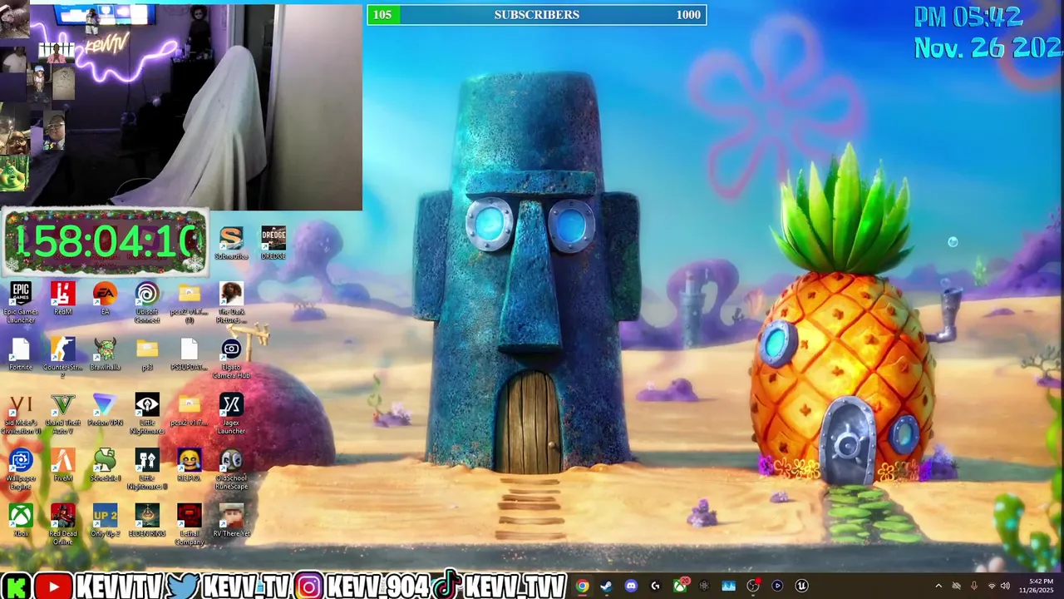Click the microphone icon in system tray
1064x599 pixels.
pyautogui.click(x=974, y=587)
